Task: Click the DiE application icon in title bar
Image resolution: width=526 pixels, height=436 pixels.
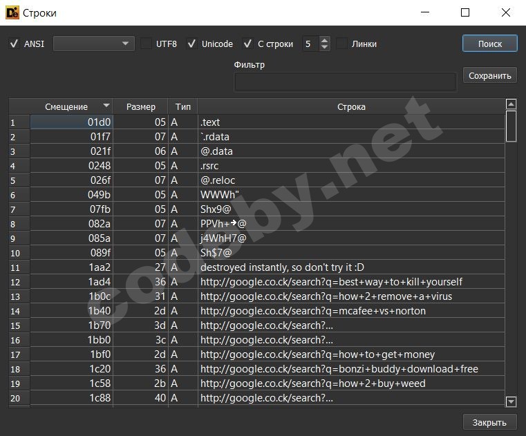Action: click(12, 12)
